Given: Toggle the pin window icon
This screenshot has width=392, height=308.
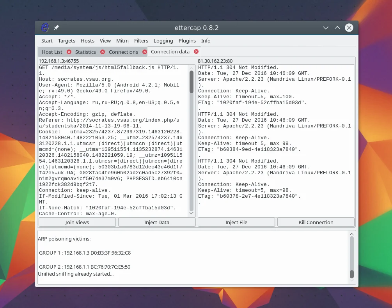Looking at the screenshot, I should click(x=56, y=28).
